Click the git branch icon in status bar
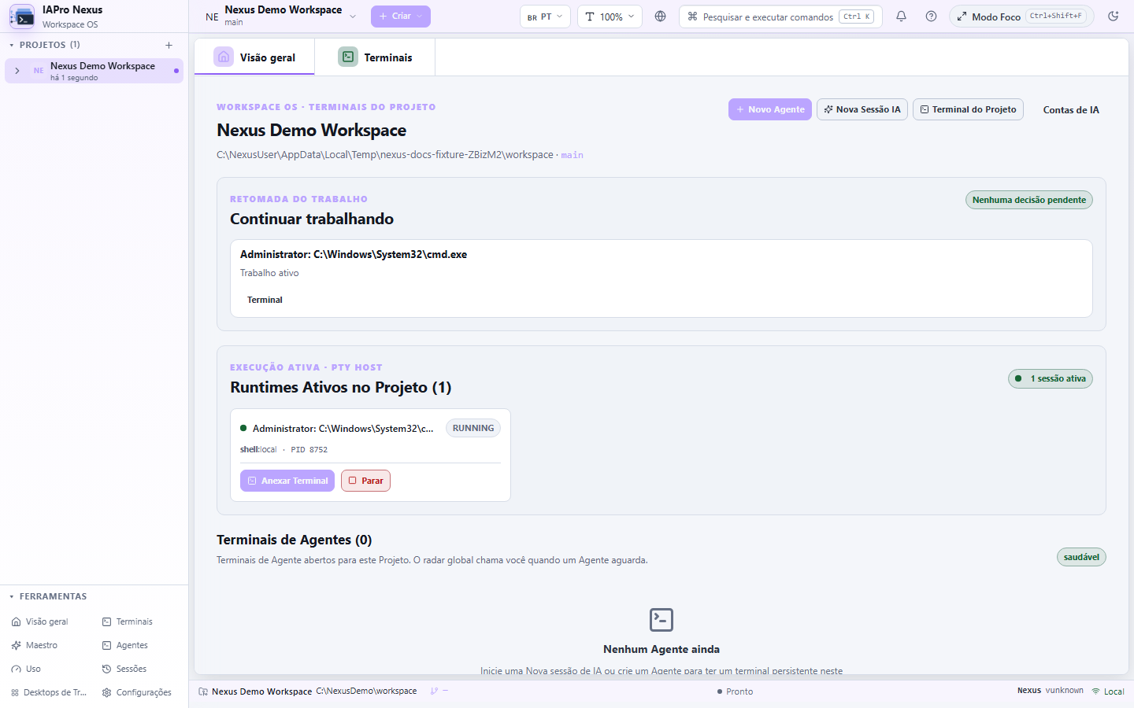The height and width of the screenshot is (708, 1134). pos(434,691)
